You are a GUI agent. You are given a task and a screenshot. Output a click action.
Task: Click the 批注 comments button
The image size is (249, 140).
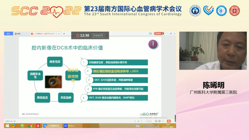[149, 121]
